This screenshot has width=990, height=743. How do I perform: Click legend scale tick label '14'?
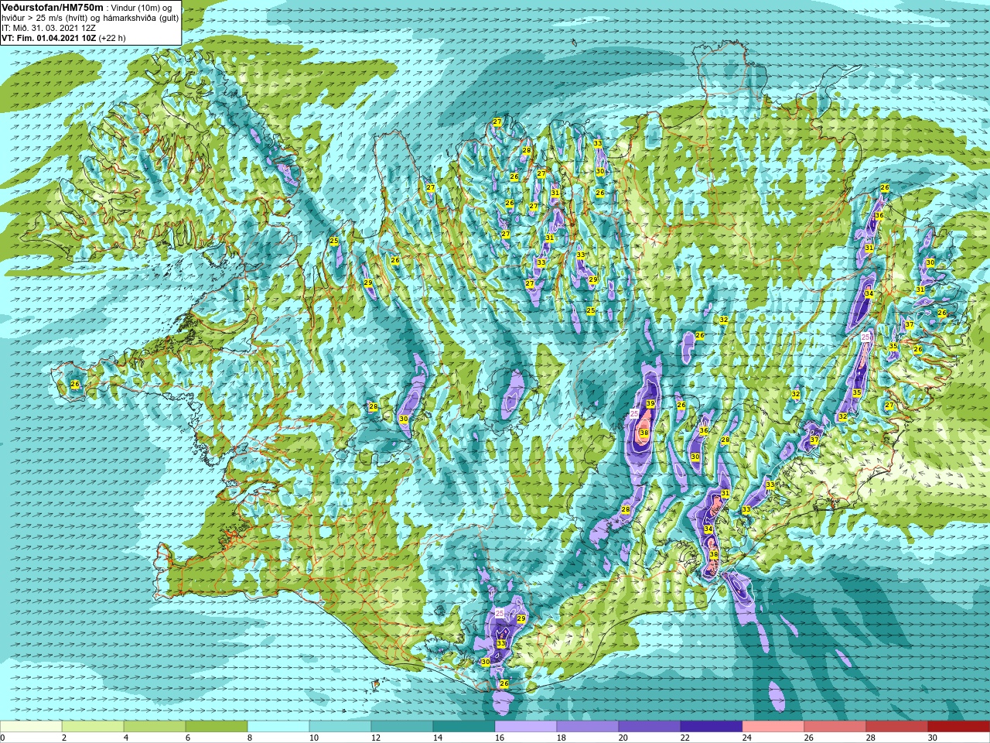tap(438, 738)
